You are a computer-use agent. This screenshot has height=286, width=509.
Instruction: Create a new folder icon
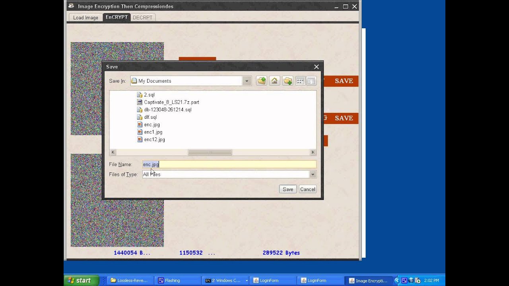pos(288,81)
